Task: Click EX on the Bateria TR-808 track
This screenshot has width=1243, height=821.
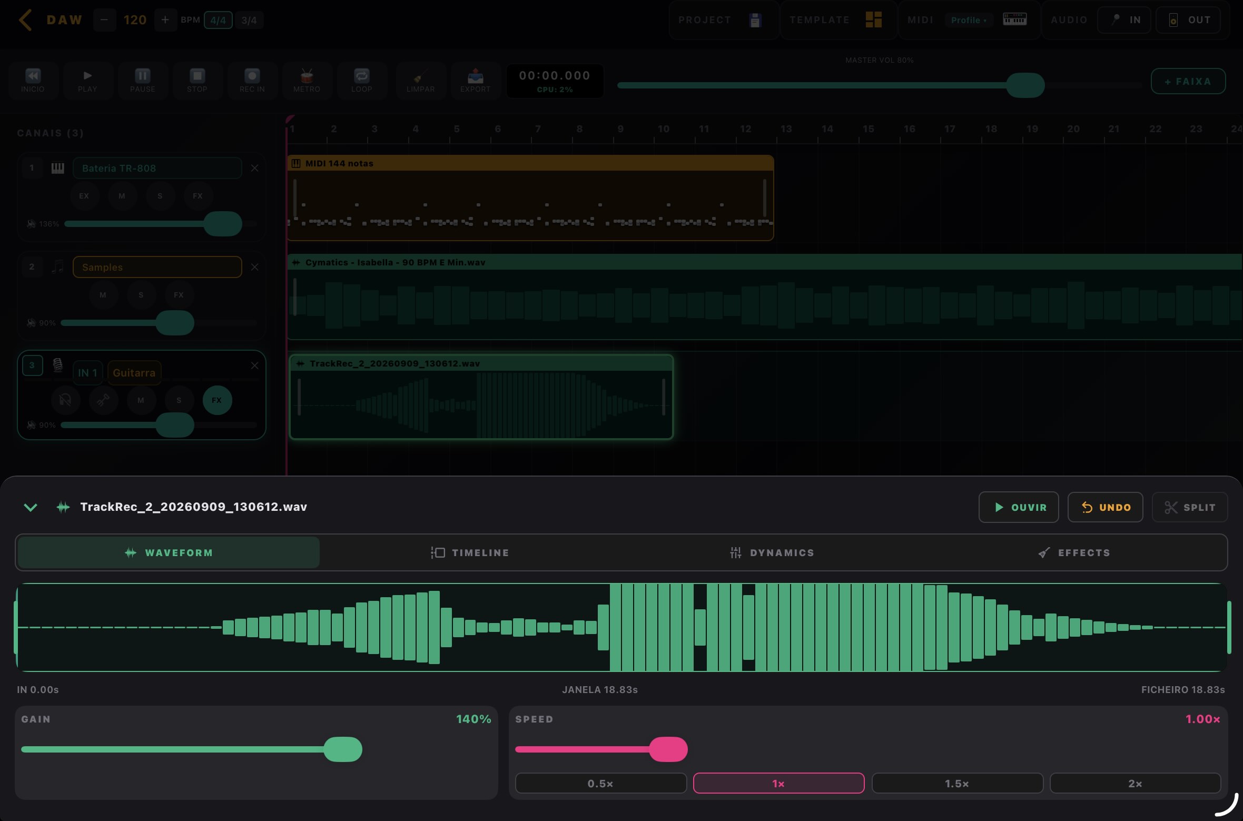Action: 84,196
